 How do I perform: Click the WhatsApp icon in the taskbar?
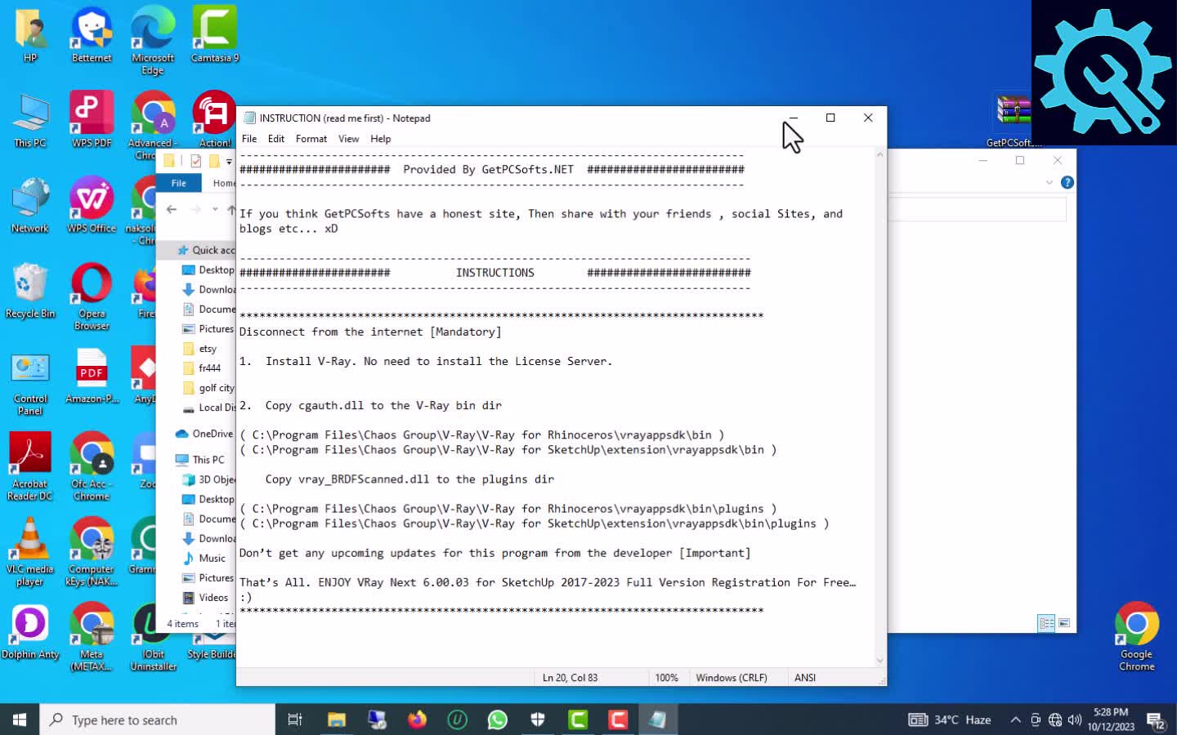click(497, 719)
